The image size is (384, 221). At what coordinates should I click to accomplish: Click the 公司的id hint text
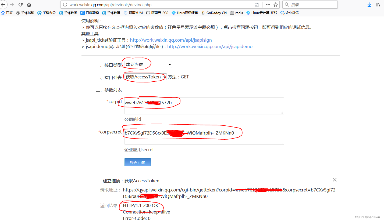[133, 119]
